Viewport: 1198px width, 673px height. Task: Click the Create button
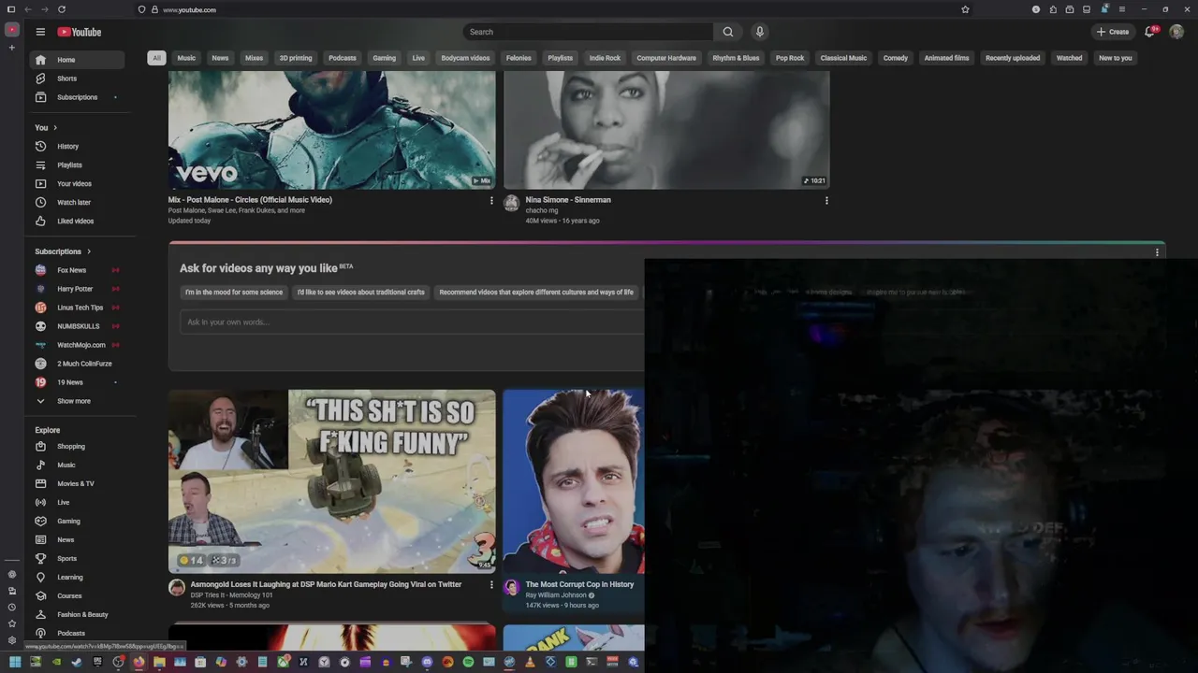tap(1113, 32)
